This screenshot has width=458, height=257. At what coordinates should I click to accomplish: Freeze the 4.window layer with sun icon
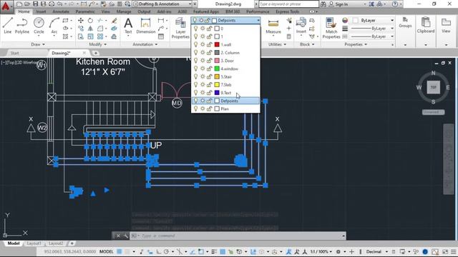point(203,69)
